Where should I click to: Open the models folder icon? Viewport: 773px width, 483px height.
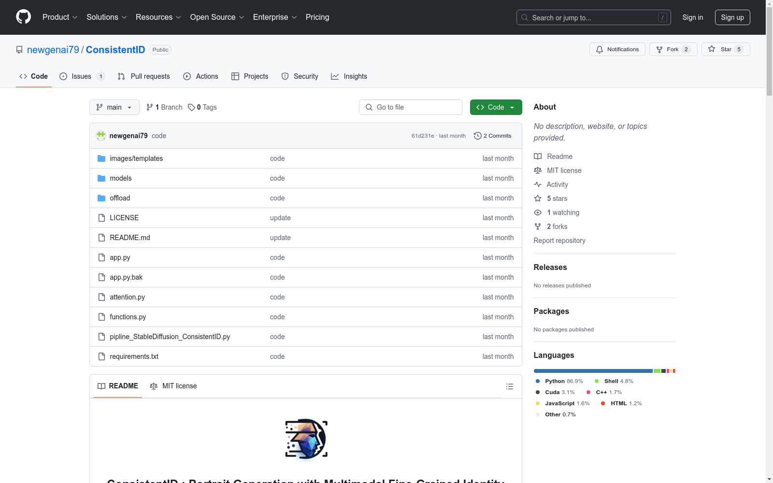coord(101,178)
